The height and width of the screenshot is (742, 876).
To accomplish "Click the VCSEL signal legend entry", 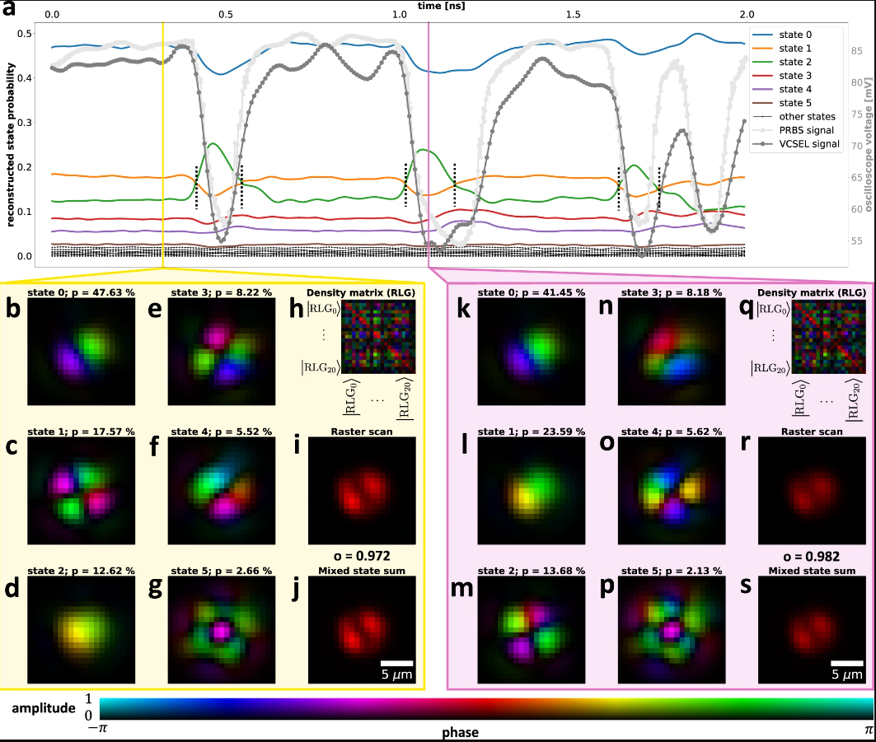I will point(795,144).
